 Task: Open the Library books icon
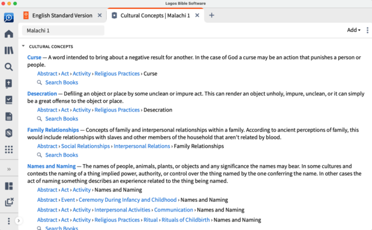pyautogui.click(x=9, y=50)
